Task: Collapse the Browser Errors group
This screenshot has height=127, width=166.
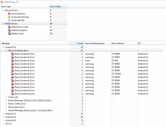Action: point(3,10)
